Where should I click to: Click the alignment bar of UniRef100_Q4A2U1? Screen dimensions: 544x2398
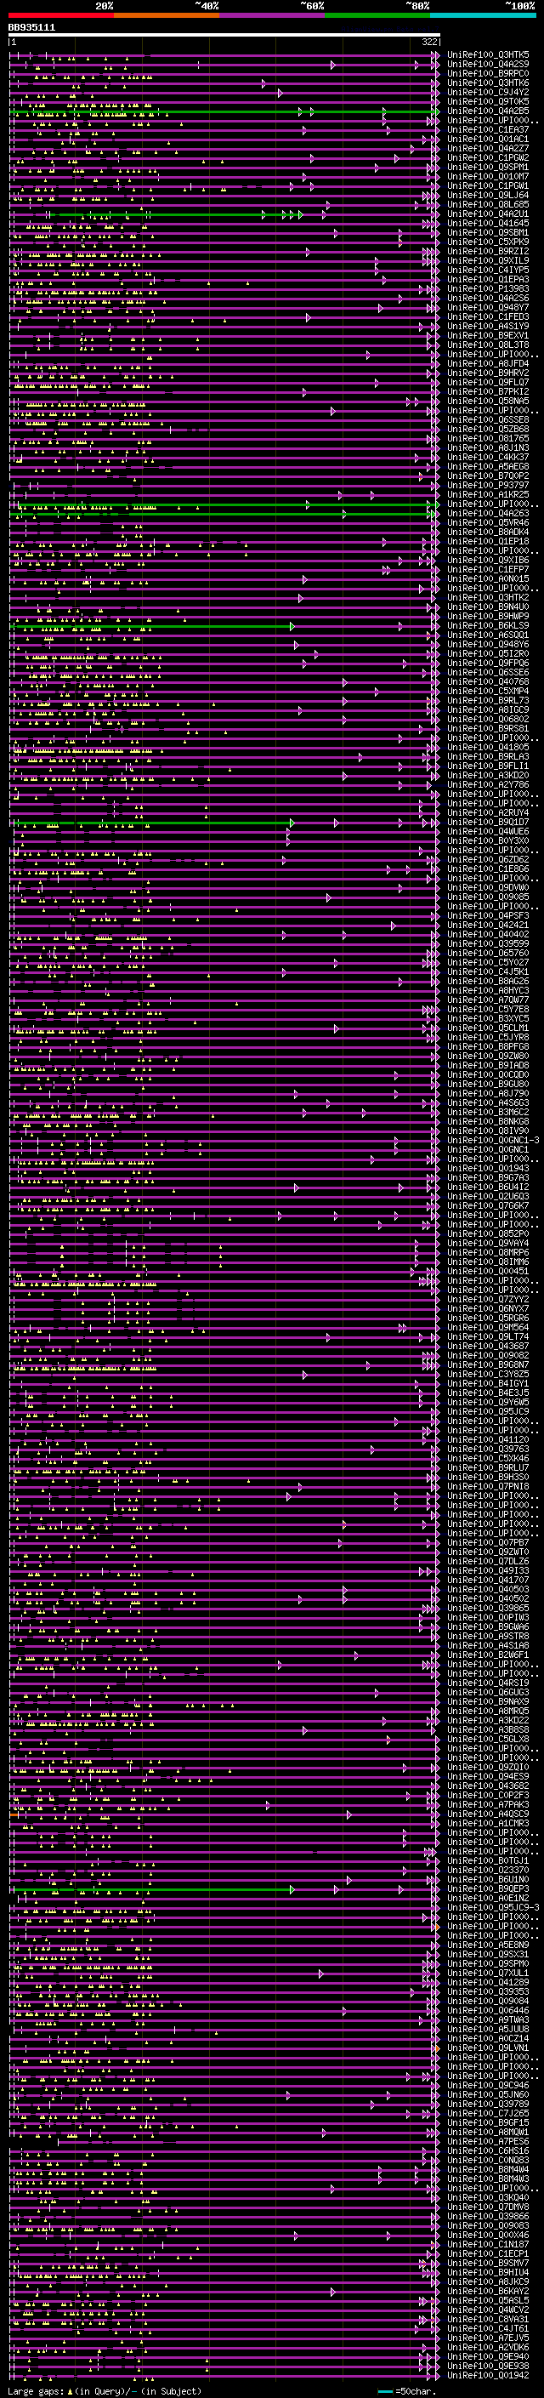click(x=224, y=215)
